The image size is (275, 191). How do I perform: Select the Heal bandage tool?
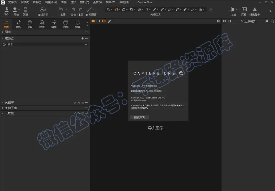coord(162,9)
